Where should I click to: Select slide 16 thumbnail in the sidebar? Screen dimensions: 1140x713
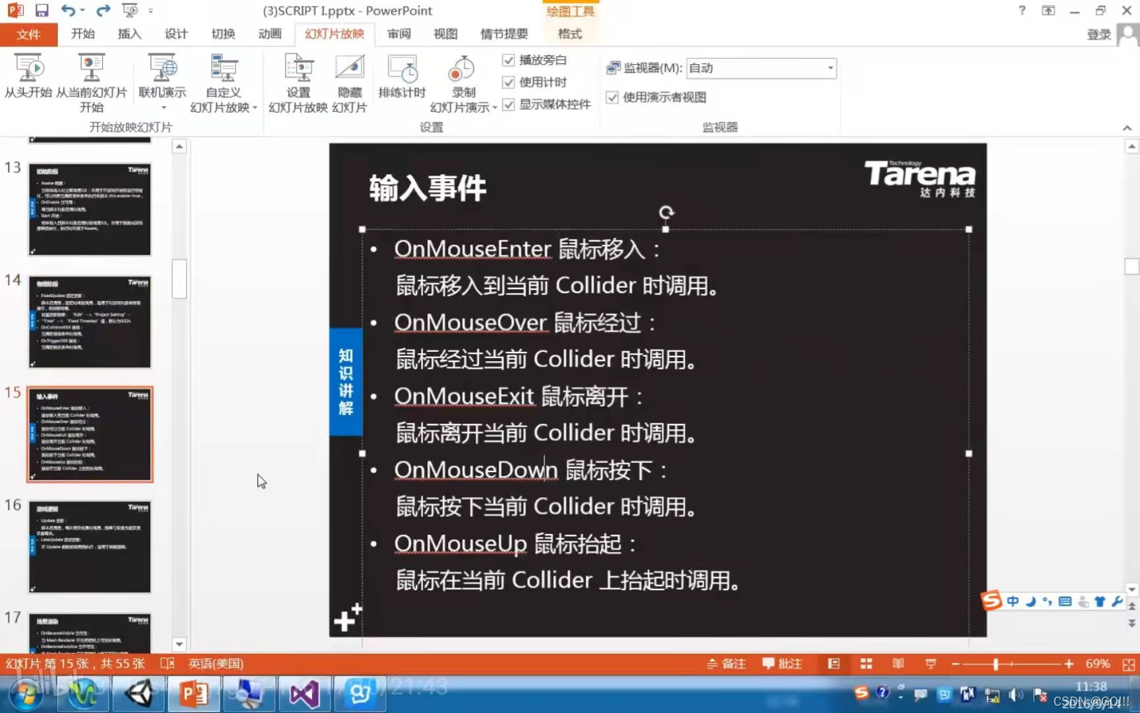click(90, 546)
